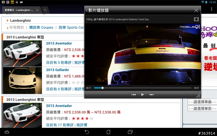Tap the navigation bar up-chevron icon
The height and width of the screenshot is (136, 217).
7,132
